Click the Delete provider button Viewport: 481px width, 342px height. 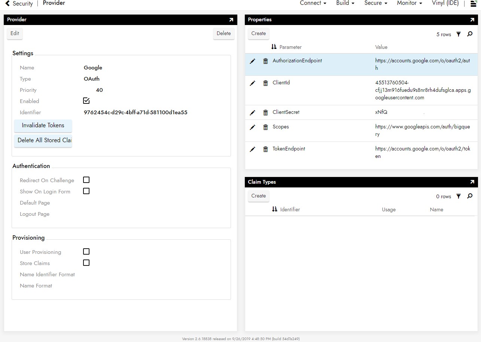pos(223,33)
